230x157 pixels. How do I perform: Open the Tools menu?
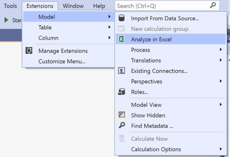pos(10,6)
